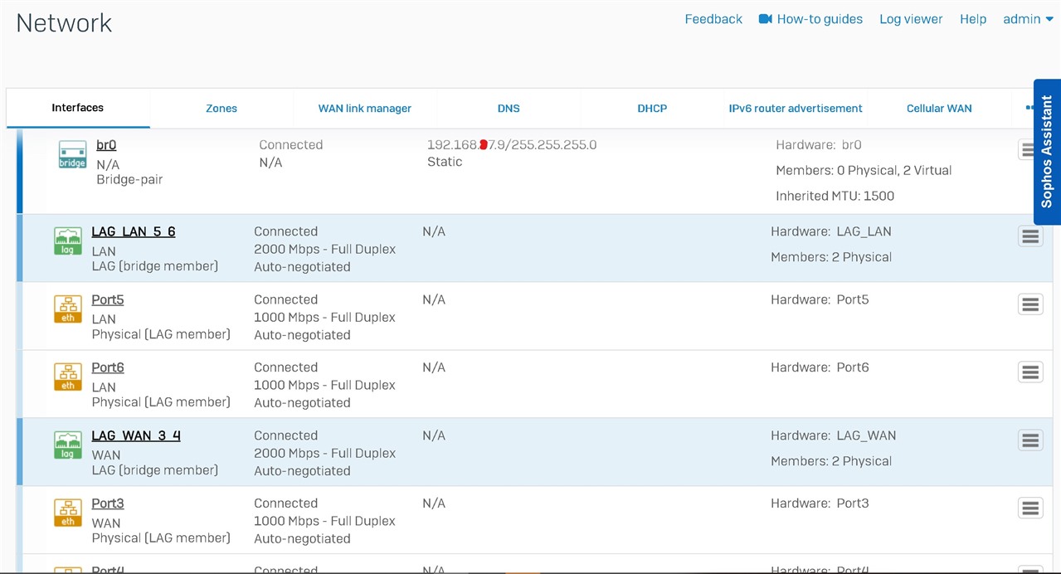Open the WAN link manager tab
This screenshot has height=574, width=1061.
point(365,109)
